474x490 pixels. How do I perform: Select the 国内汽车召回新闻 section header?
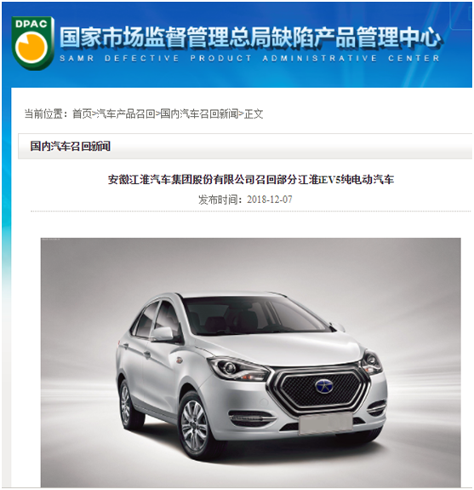coord(71,146)
